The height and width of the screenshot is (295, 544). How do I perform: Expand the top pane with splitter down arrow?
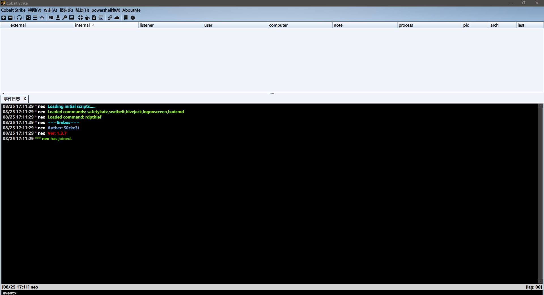click(8, 93)
